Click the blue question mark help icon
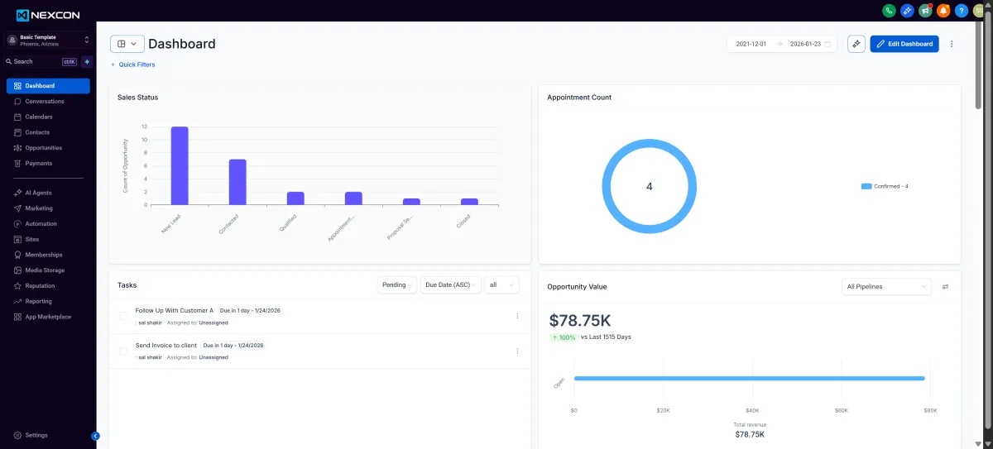 [962, 11]
